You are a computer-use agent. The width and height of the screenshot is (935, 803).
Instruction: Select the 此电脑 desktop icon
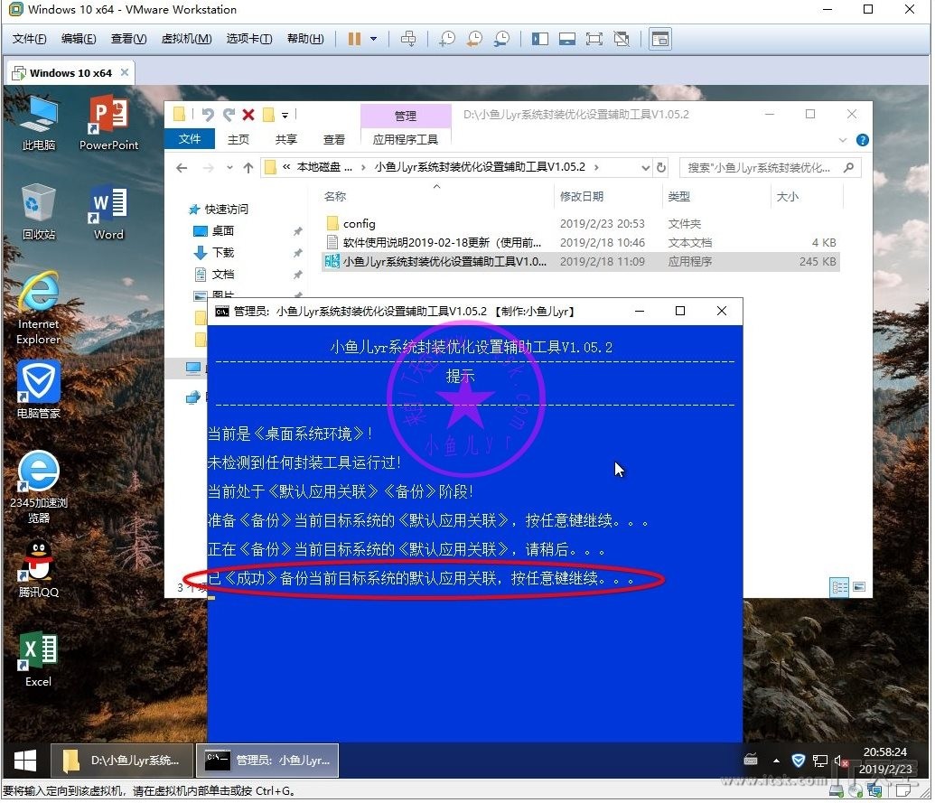click(39, 125)
